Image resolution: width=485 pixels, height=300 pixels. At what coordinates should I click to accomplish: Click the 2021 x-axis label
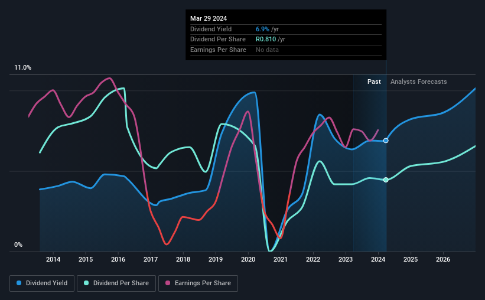[x=281, y=259]
